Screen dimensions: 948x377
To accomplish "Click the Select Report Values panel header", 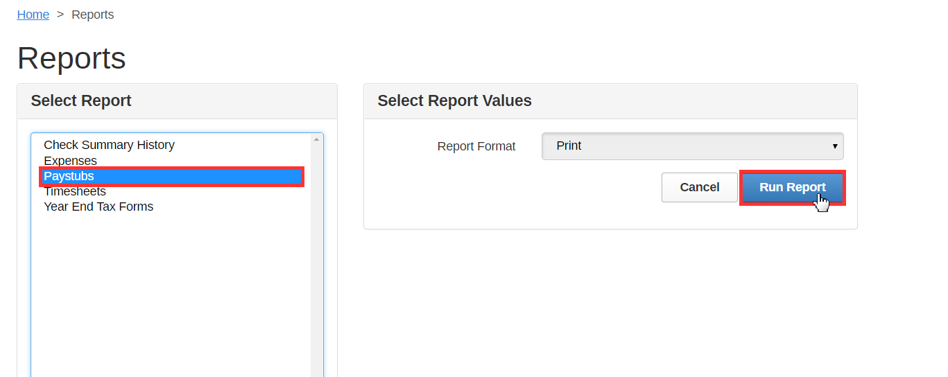I will [x=454, y=100].
